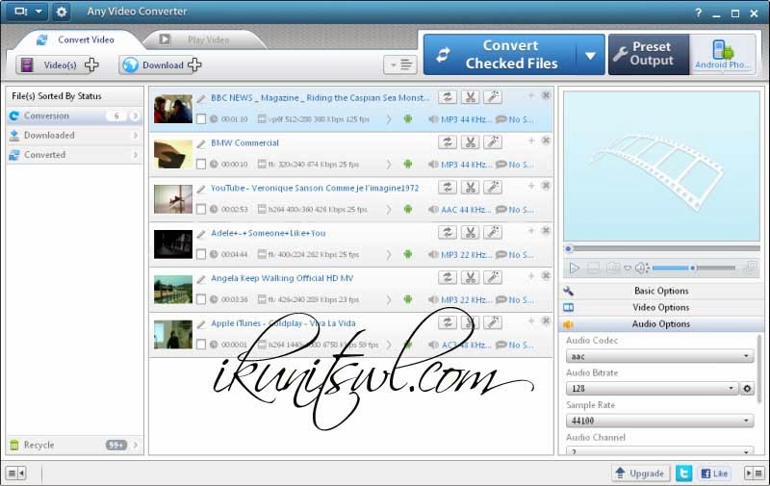Screen dimensions: 770x486
Task: Click pencil edit icon for BMW Commercial
Action: click(x=201, y=143)
